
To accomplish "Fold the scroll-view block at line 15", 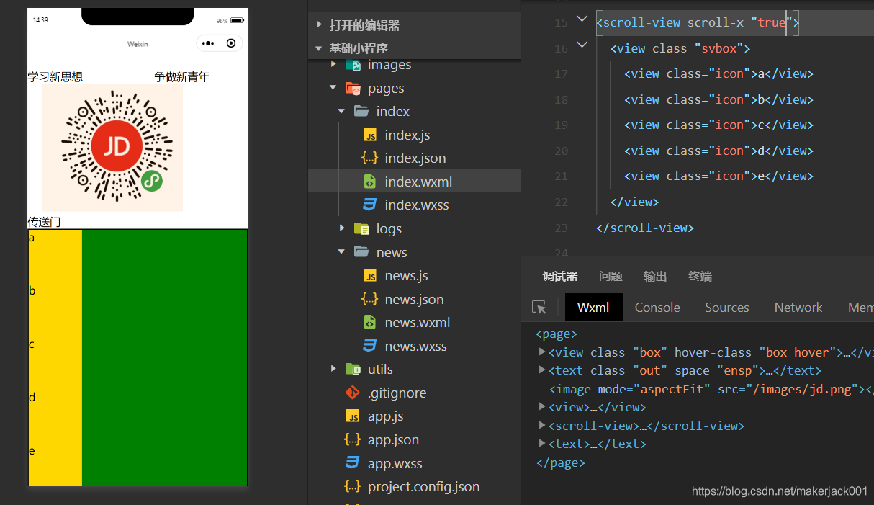I will point(582,19).
